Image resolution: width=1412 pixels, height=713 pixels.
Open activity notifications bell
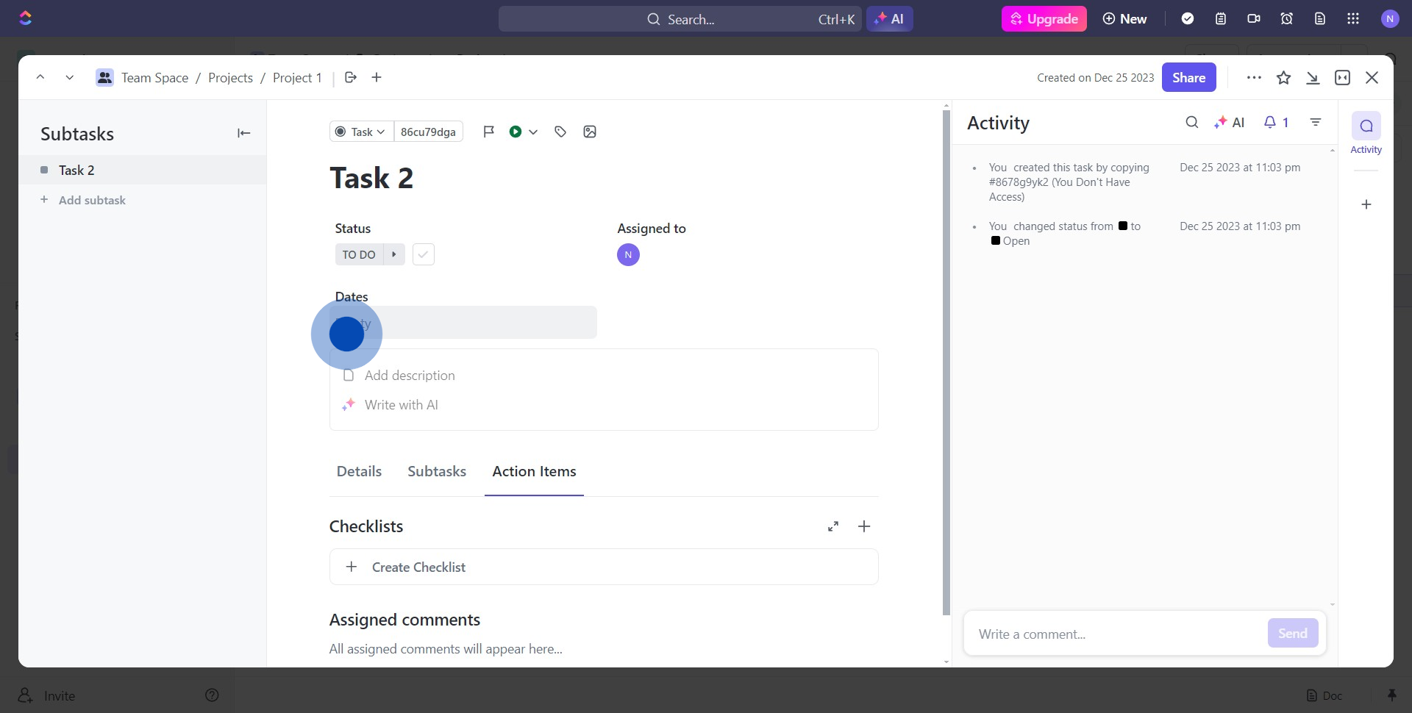[x=1275, y=123]
